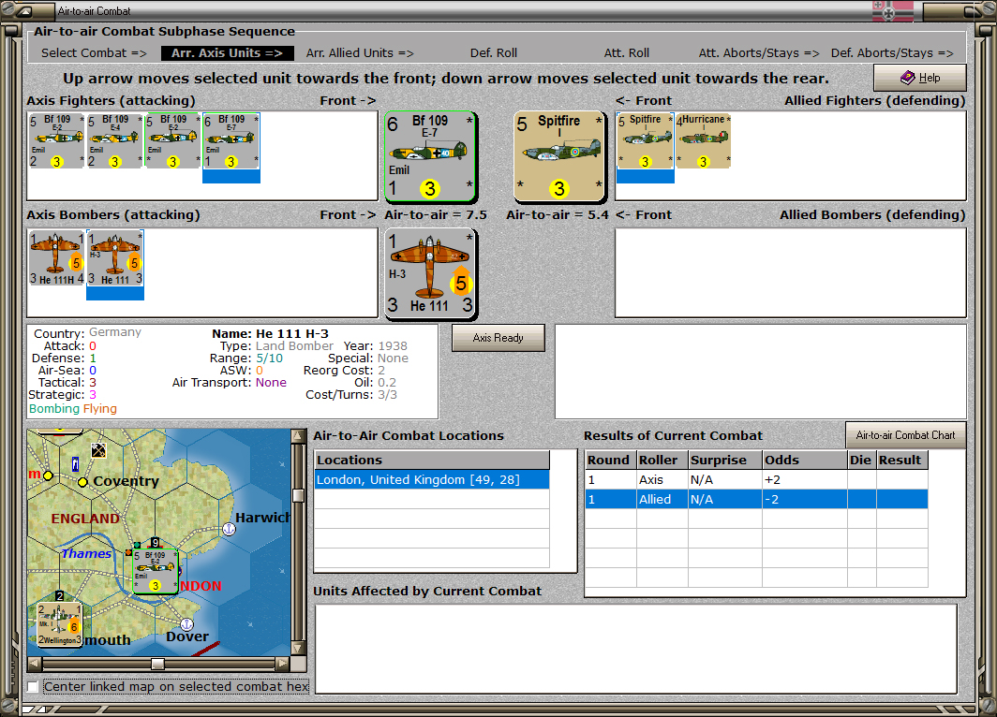
Task: Click the German flag emblem in title bar
Action: [893, 11]
